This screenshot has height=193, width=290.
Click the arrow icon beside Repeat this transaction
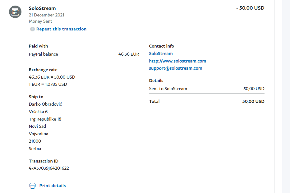[x=32, y=29]
